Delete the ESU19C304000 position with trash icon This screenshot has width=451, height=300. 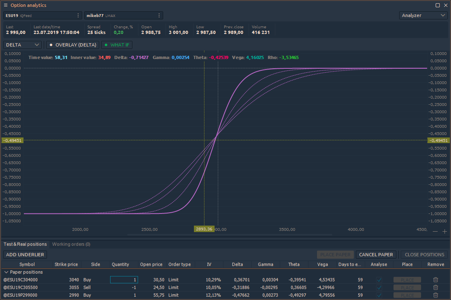click(436, 280)
